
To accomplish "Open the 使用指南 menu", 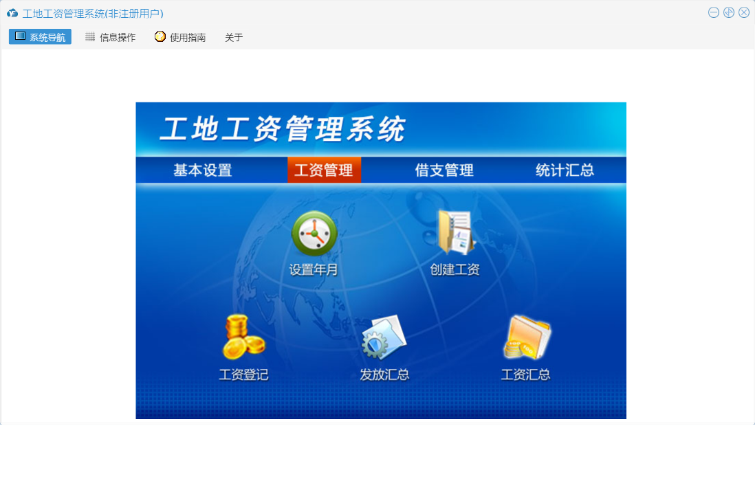I will coord(180,37).
